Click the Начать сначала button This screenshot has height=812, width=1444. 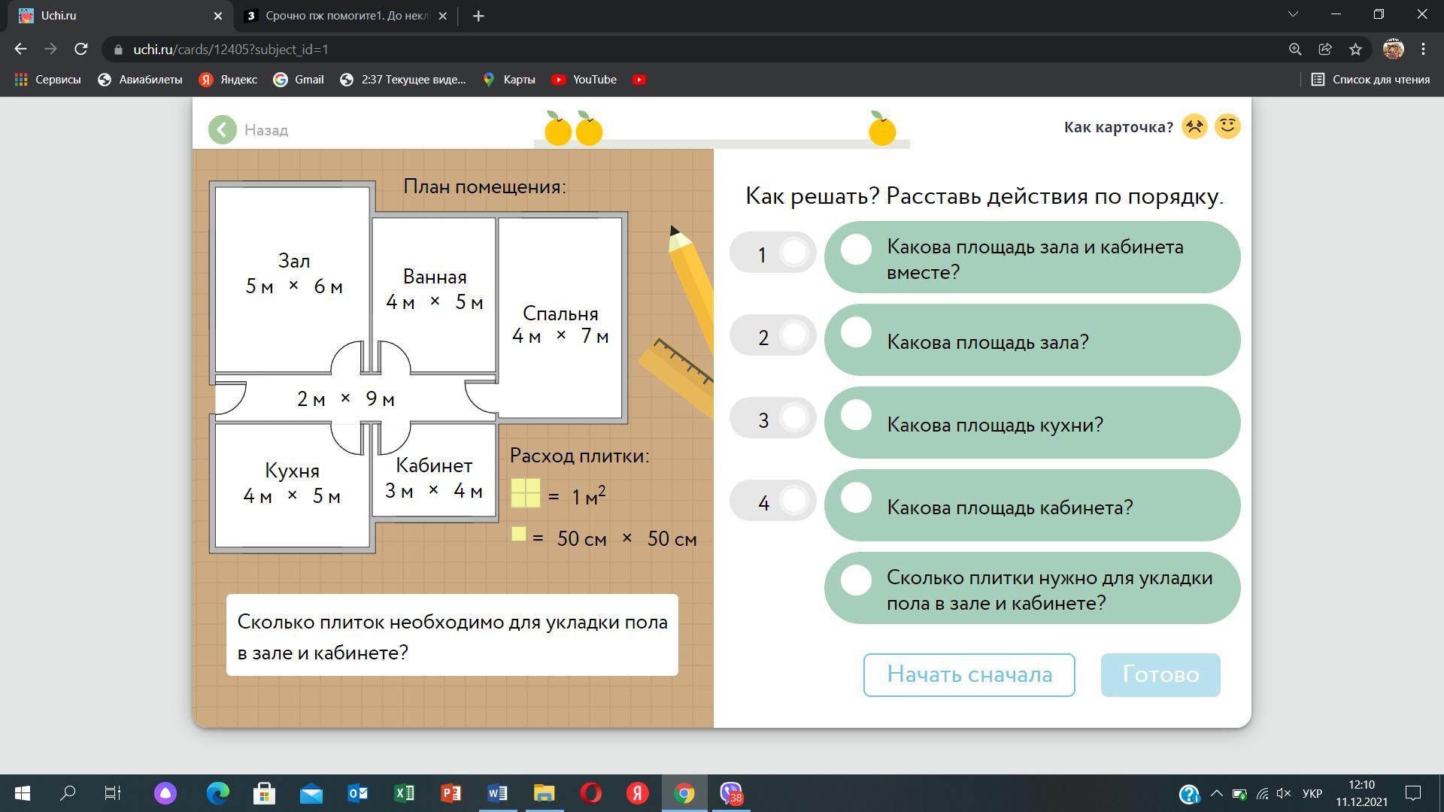click(x=969, y=675)
